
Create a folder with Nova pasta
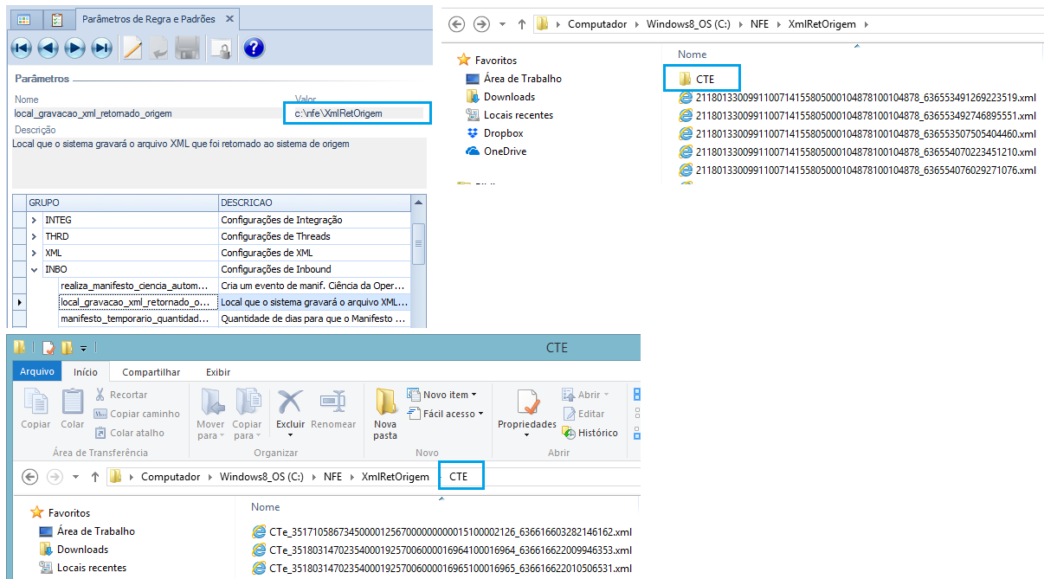point(385,414)
